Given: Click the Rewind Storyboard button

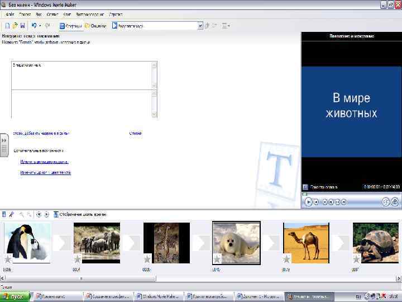Looking at the screenshot, I should [x=39, y=214].
